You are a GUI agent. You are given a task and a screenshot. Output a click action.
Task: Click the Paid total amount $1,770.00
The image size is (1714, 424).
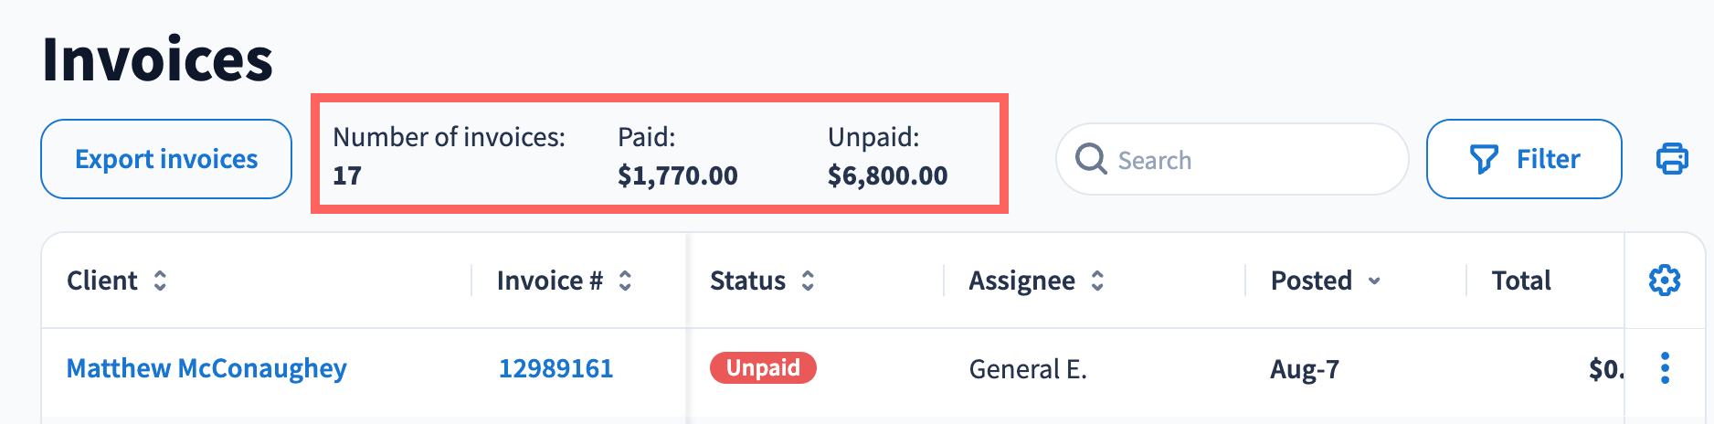click(x=677, y=175)
